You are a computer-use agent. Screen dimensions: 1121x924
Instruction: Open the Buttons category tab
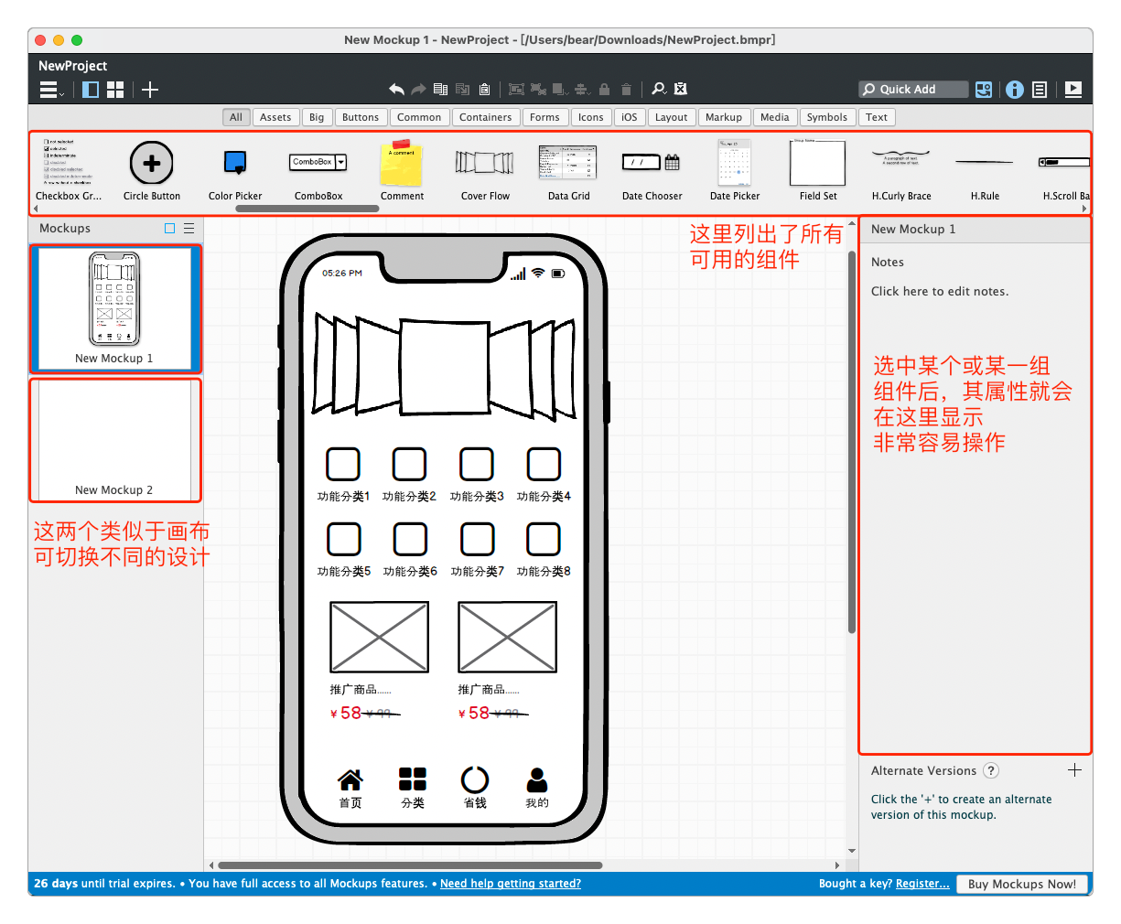361,117
